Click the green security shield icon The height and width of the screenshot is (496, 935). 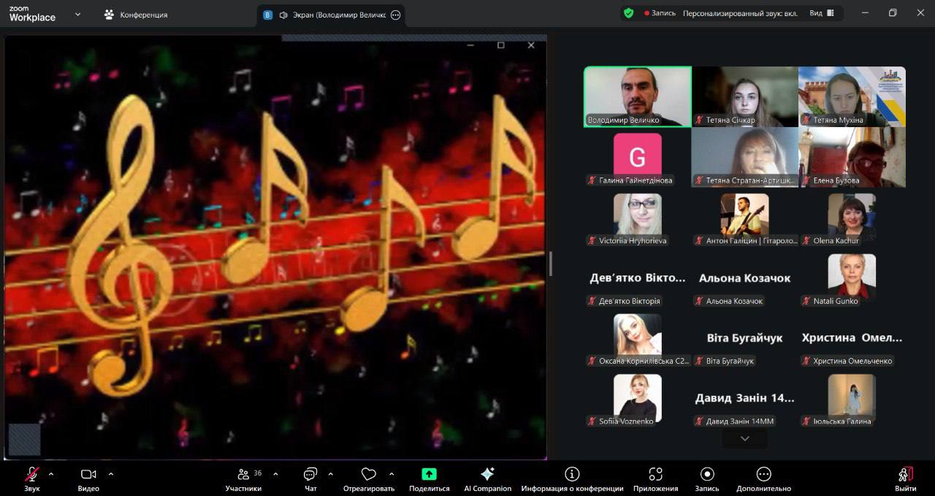pyautogui.click(x=628, y=13)
